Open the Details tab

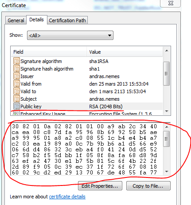[x=36, y=20]
